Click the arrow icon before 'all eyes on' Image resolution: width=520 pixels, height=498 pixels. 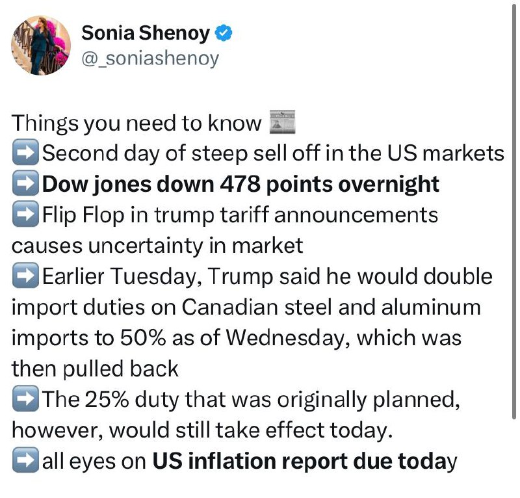pyautogui.click(x=25, y=460)
